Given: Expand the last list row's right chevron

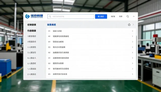Looking at the screenshot, I should tap(133, 74).
